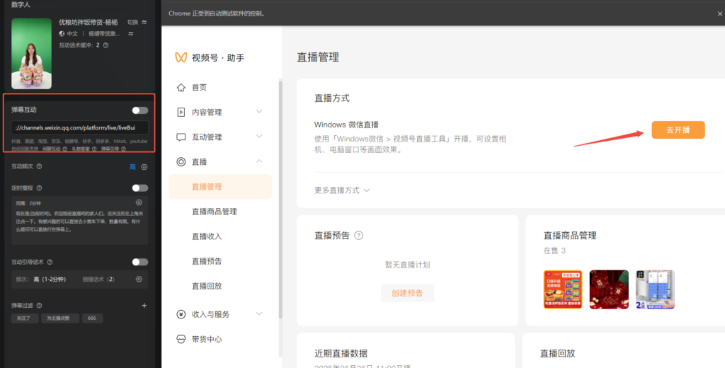Click gear icon in 定时播报 text box

tap(139, 202)
